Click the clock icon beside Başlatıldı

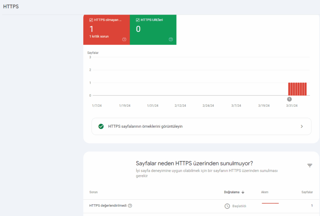pos(227,206)
